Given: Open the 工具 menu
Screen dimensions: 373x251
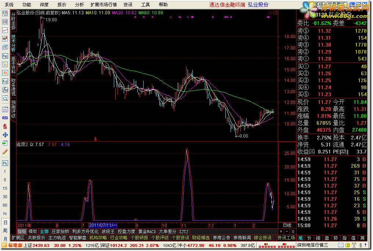Looking at the screenshot, I should 145,4.
